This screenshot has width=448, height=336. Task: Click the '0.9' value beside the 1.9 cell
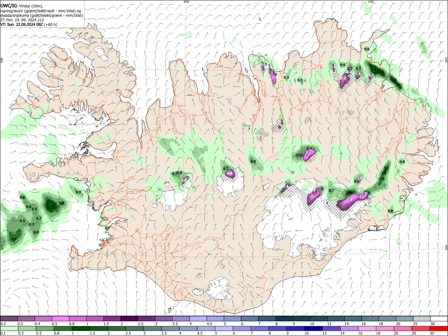pyautogui.click(x=62, y=203)
